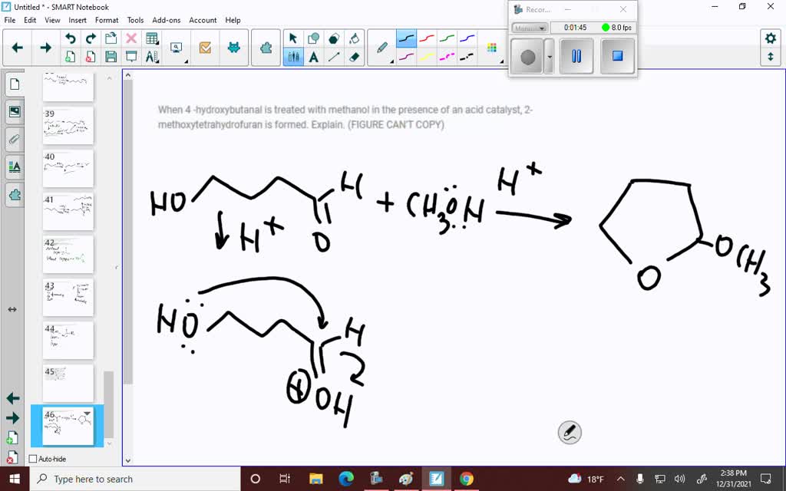
Task: Expand pen style options with the corner arrow
Action: pos(391,61)
